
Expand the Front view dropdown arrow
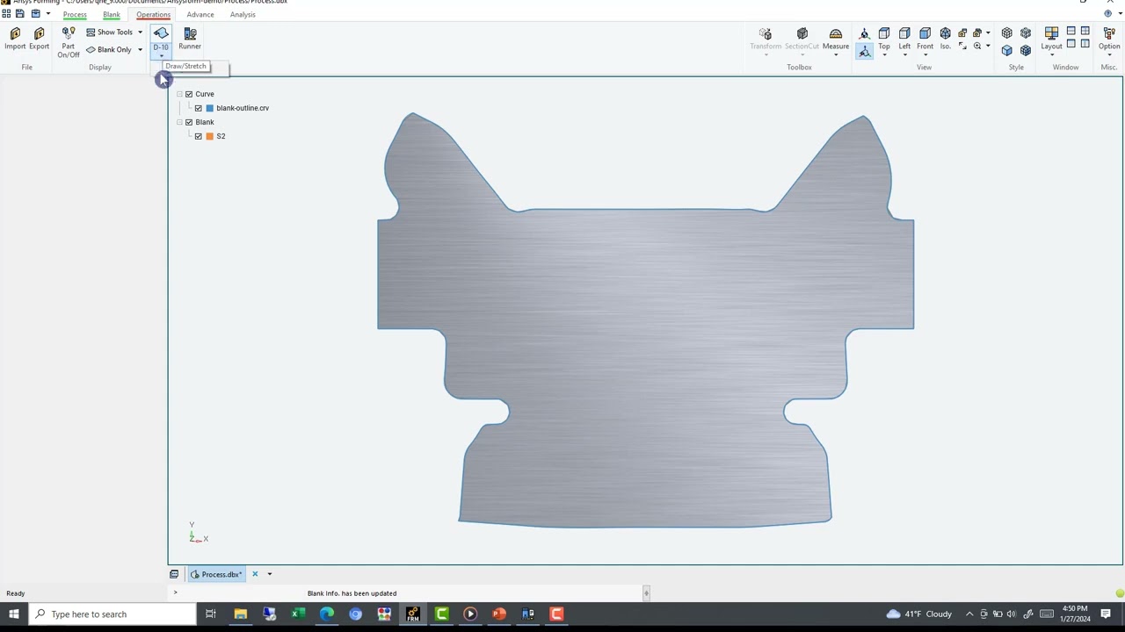tap(925, 55)
